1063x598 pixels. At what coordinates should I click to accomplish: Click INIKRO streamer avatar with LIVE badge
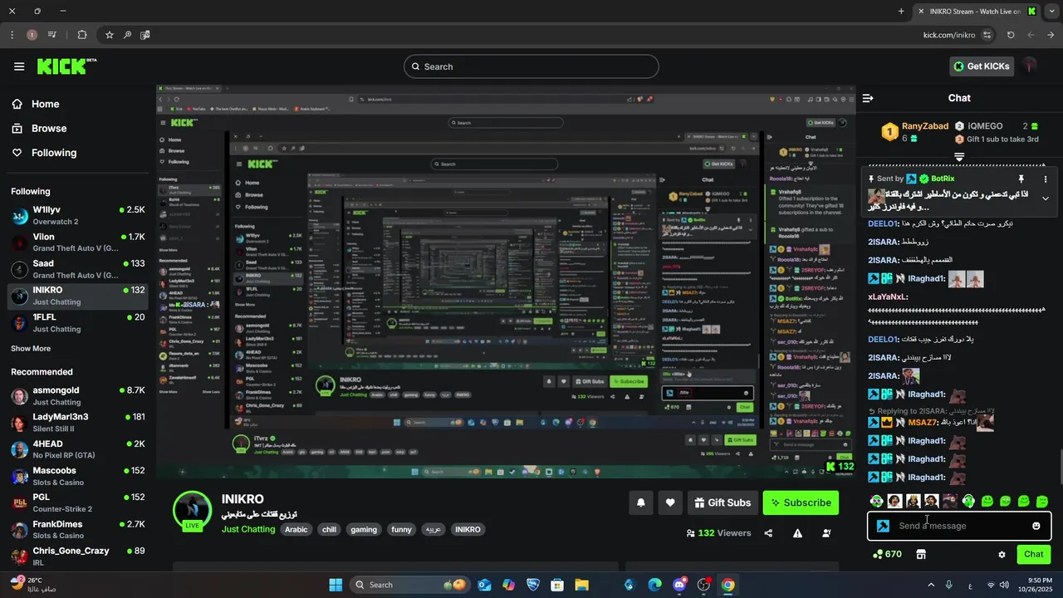192,511
